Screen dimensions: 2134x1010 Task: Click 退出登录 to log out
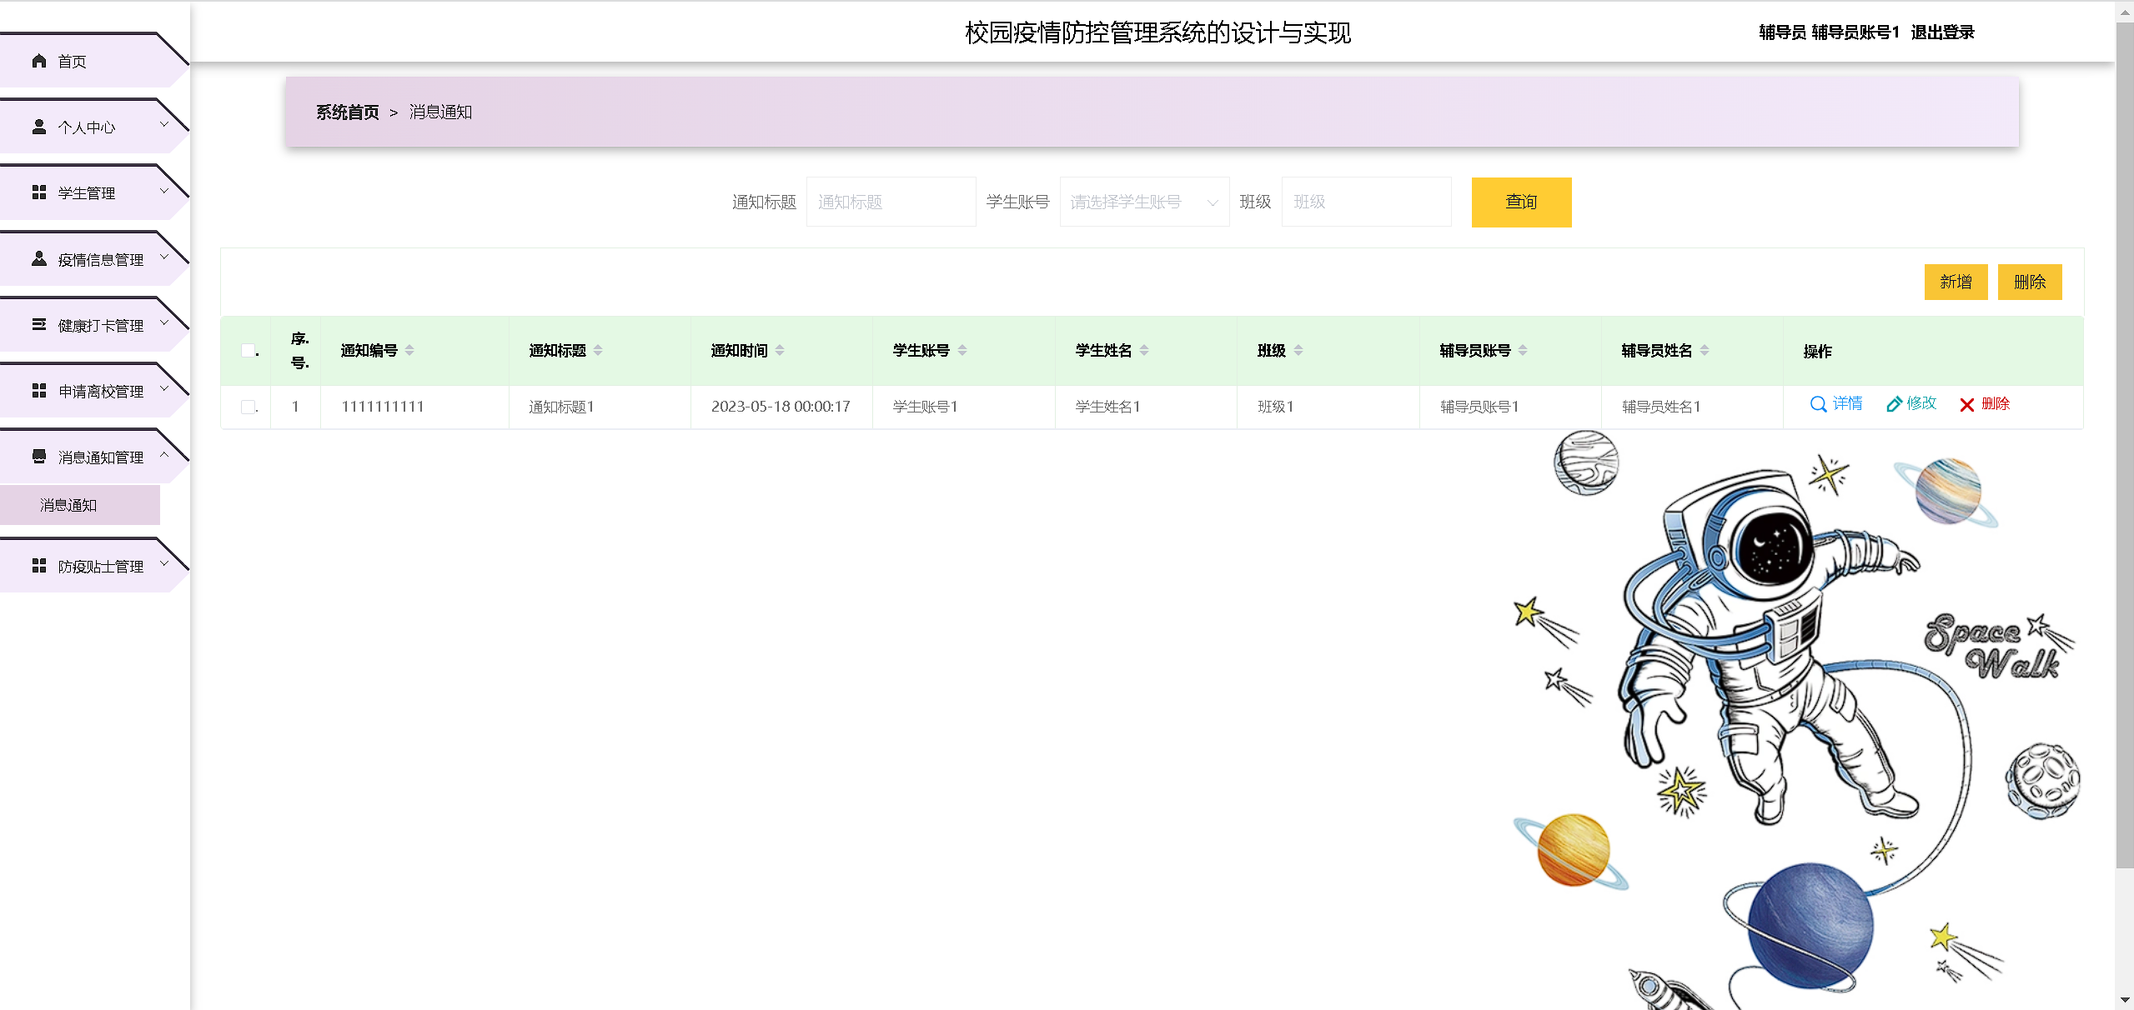[1942, 32]
